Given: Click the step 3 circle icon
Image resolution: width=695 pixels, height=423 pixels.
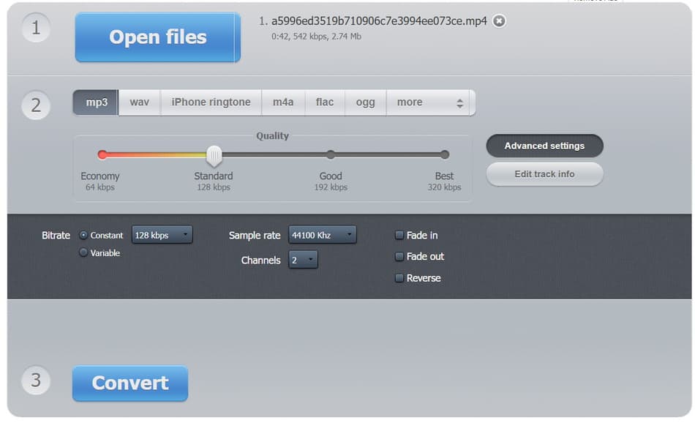Looking at the screenshot, I should pyautogui.click(x=35, y=381).
